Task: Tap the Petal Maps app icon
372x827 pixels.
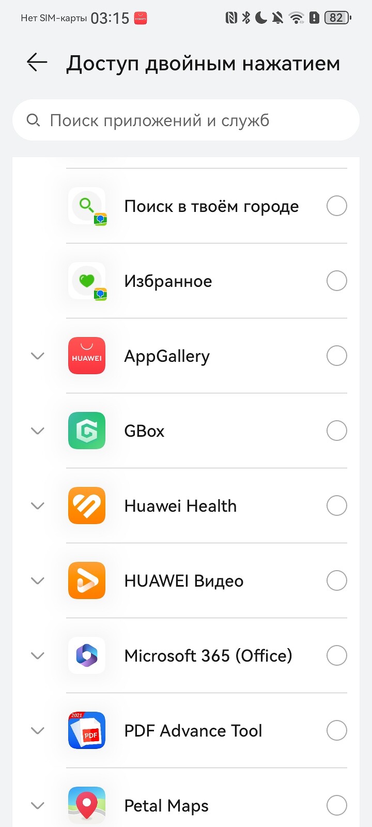Action: 87,805
